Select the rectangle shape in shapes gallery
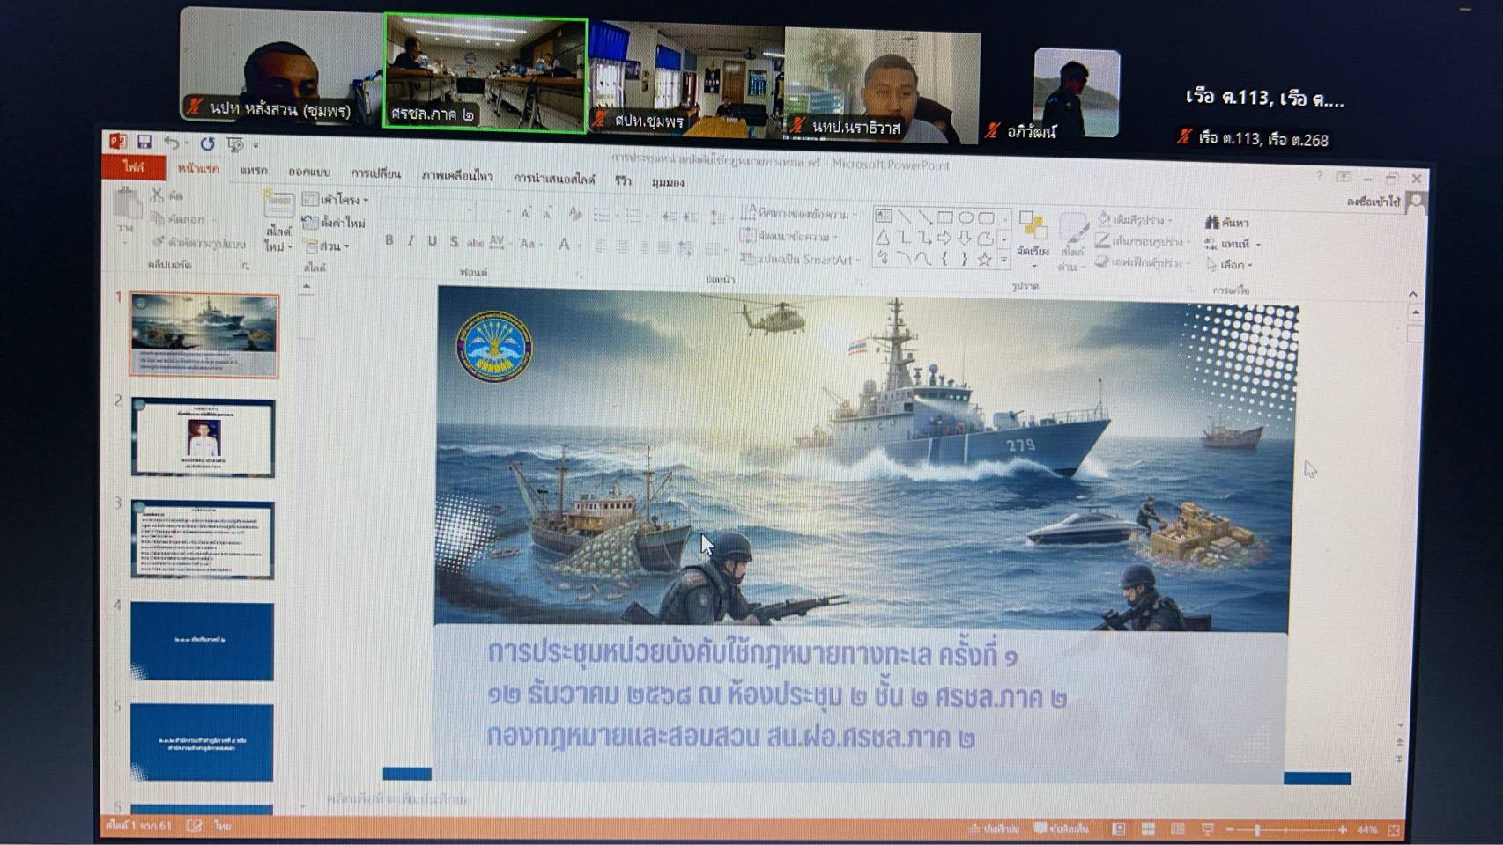The image size is (1503, 845). click(x=945, y=217)
